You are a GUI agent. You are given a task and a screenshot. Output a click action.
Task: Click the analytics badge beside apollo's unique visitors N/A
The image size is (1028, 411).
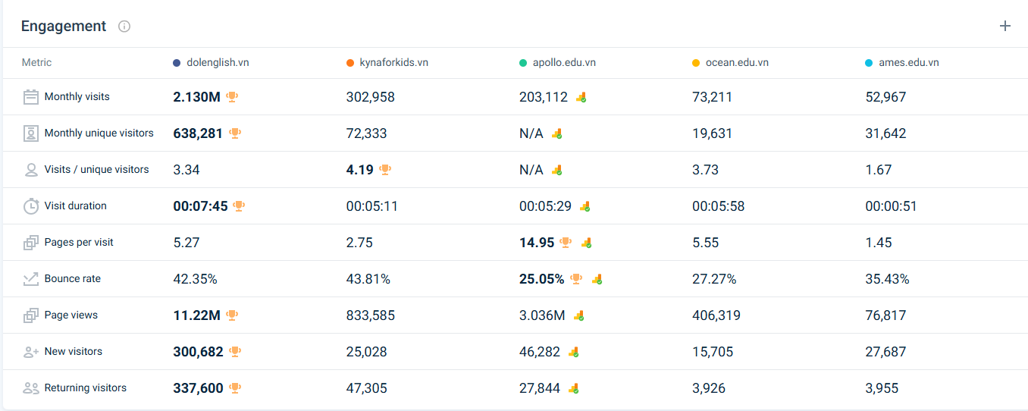click(x=556, y=133)
